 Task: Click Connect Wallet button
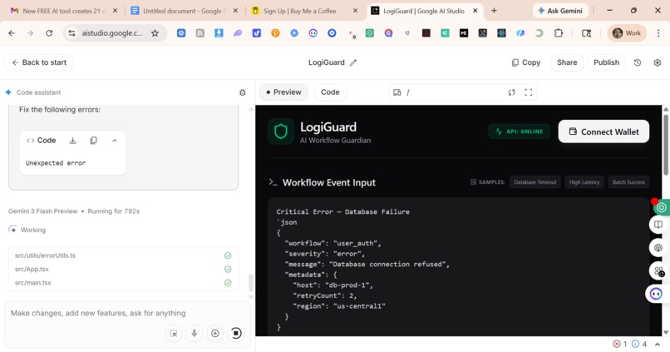tap(603, 131)
